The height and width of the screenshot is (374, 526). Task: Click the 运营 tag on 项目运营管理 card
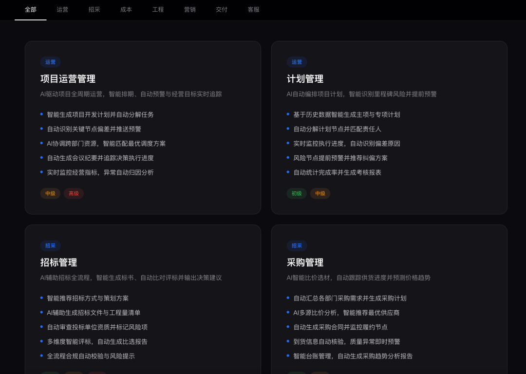tap(50, 62)
